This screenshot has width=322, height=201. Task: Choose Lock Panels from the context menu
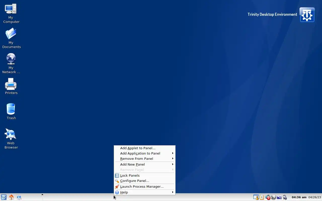144,176
